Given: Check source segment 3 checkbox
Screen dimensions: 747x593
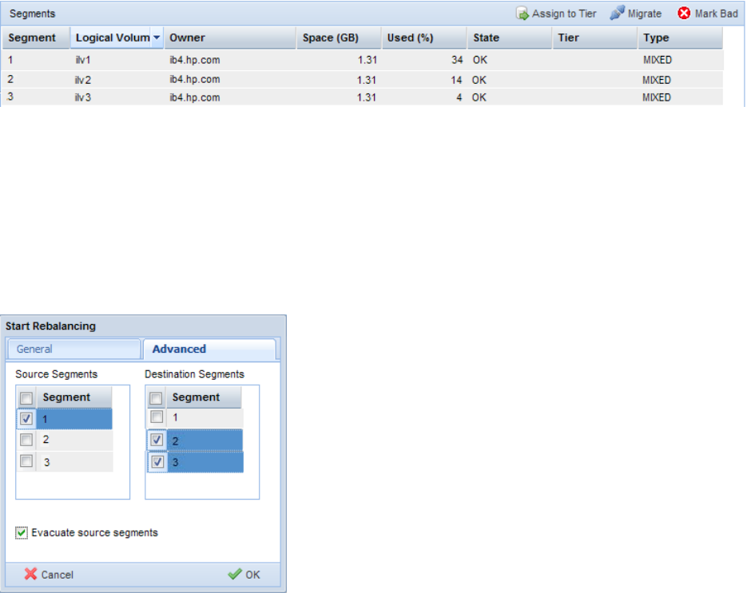Looking at the screenshot, I should tap(26, 461).
